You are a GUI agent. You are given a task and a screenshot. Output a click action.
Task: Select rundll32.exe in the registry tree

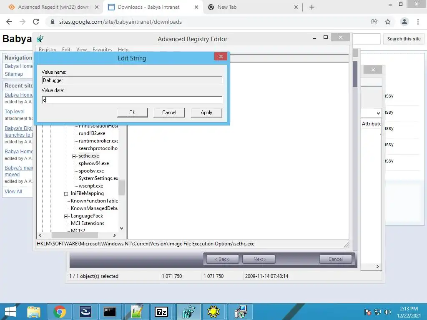click(92, 133)
